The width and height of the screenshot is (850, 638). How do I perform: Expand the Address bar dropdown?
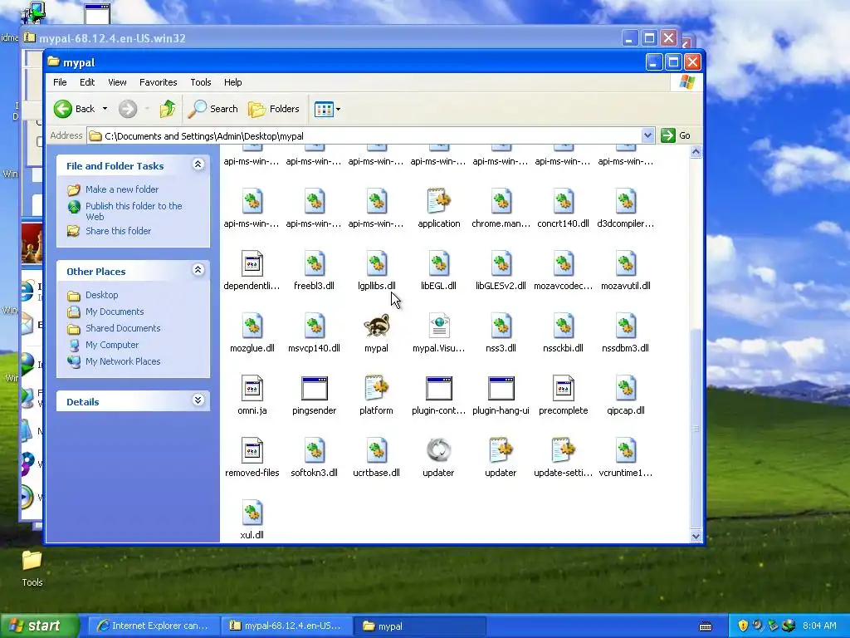pyautogui.click(x=647, y=135)
